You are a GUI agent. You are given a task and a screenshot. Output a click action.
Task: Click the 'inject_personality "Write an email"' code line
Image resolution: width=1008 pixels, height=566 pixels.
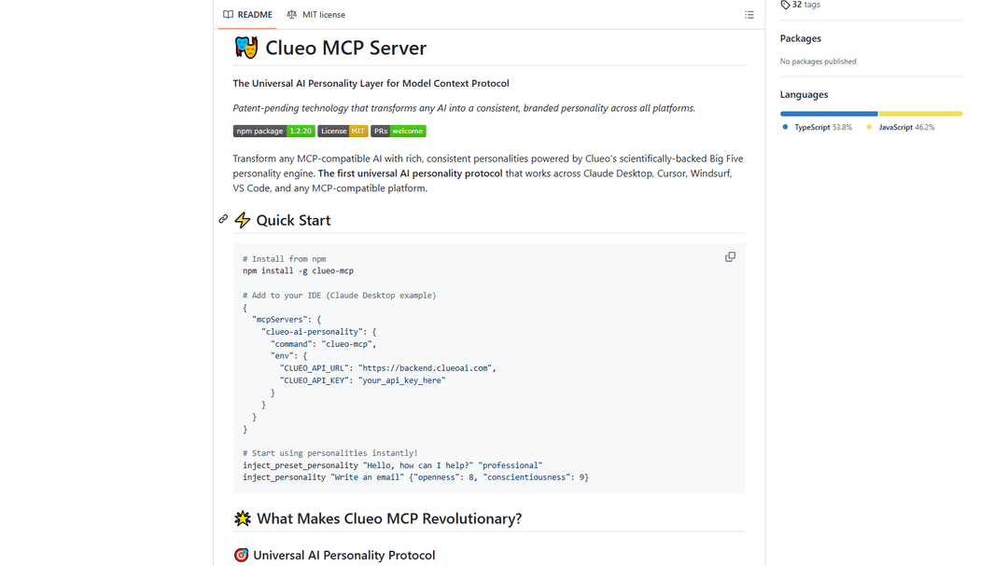pos(415,477)
